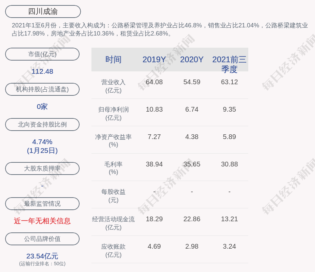Screen dimensions: 315x272
Task: Click the 归母净利润(亿元) row label
Action: [113, 114]
